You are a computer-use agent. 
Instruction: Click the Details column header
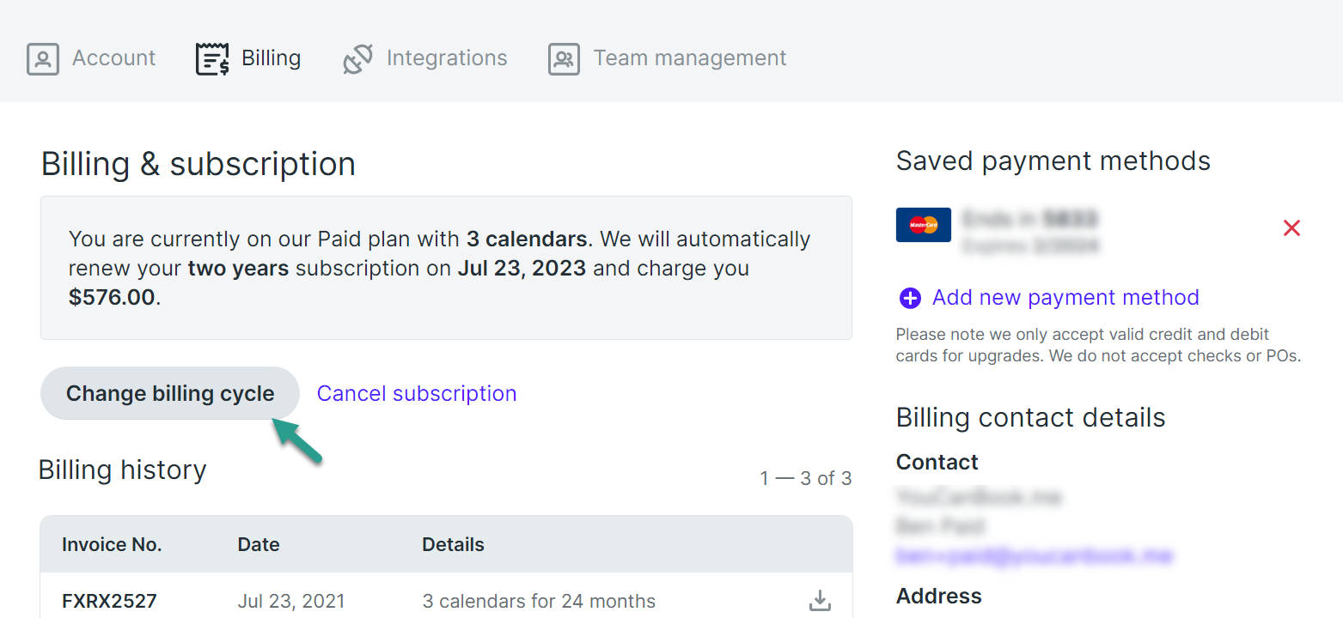coord(453,544)
